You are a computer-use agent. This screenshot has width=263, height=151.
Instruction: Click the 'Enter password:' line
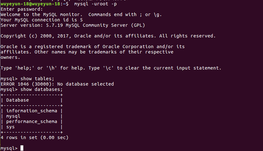(x=22, y=9)
